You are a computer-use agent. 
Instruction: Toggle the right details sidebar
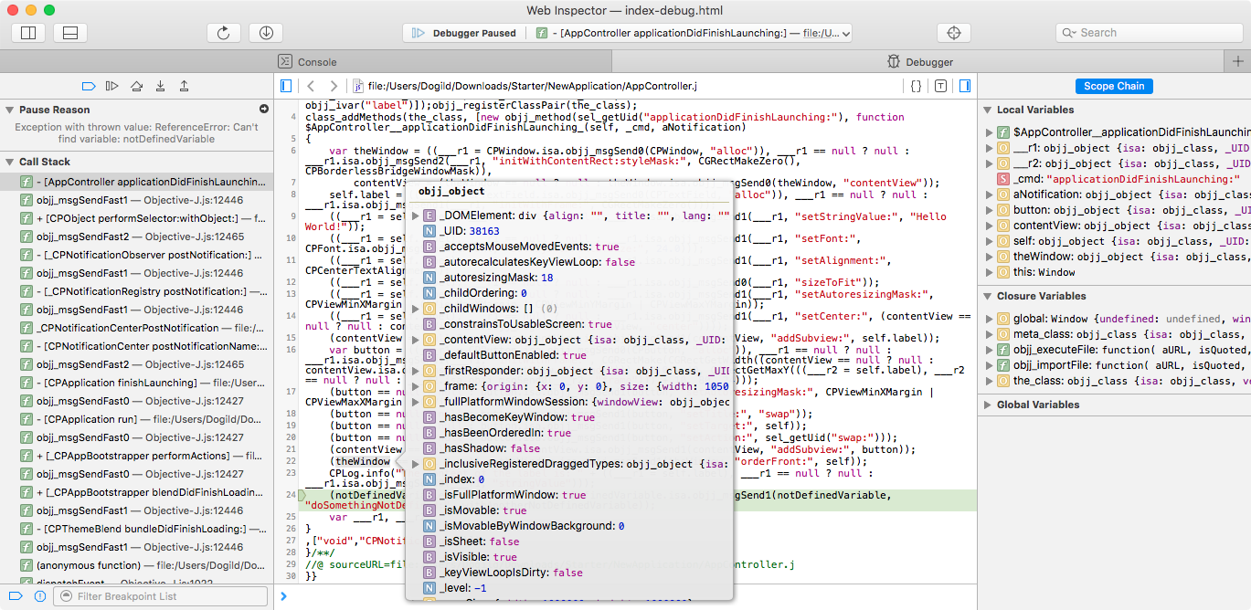964,86
